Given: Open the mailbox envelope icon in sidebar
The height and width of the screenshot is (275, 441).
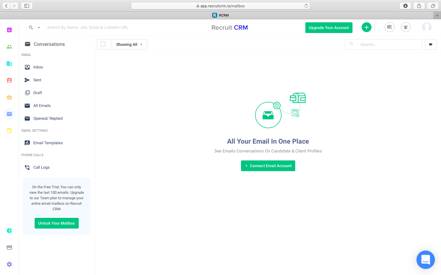Looking at the screenshot, I should pyautogui.click(x=9, y=114).
